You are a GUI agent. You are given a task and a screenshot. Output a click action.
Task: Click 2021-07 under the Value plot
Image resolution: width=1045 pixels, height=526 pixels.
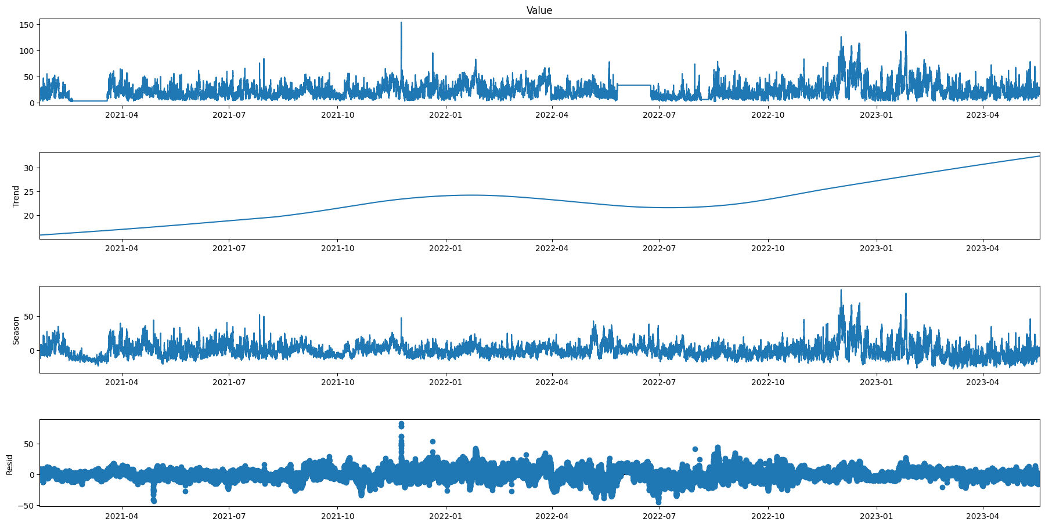click(229, 115)
